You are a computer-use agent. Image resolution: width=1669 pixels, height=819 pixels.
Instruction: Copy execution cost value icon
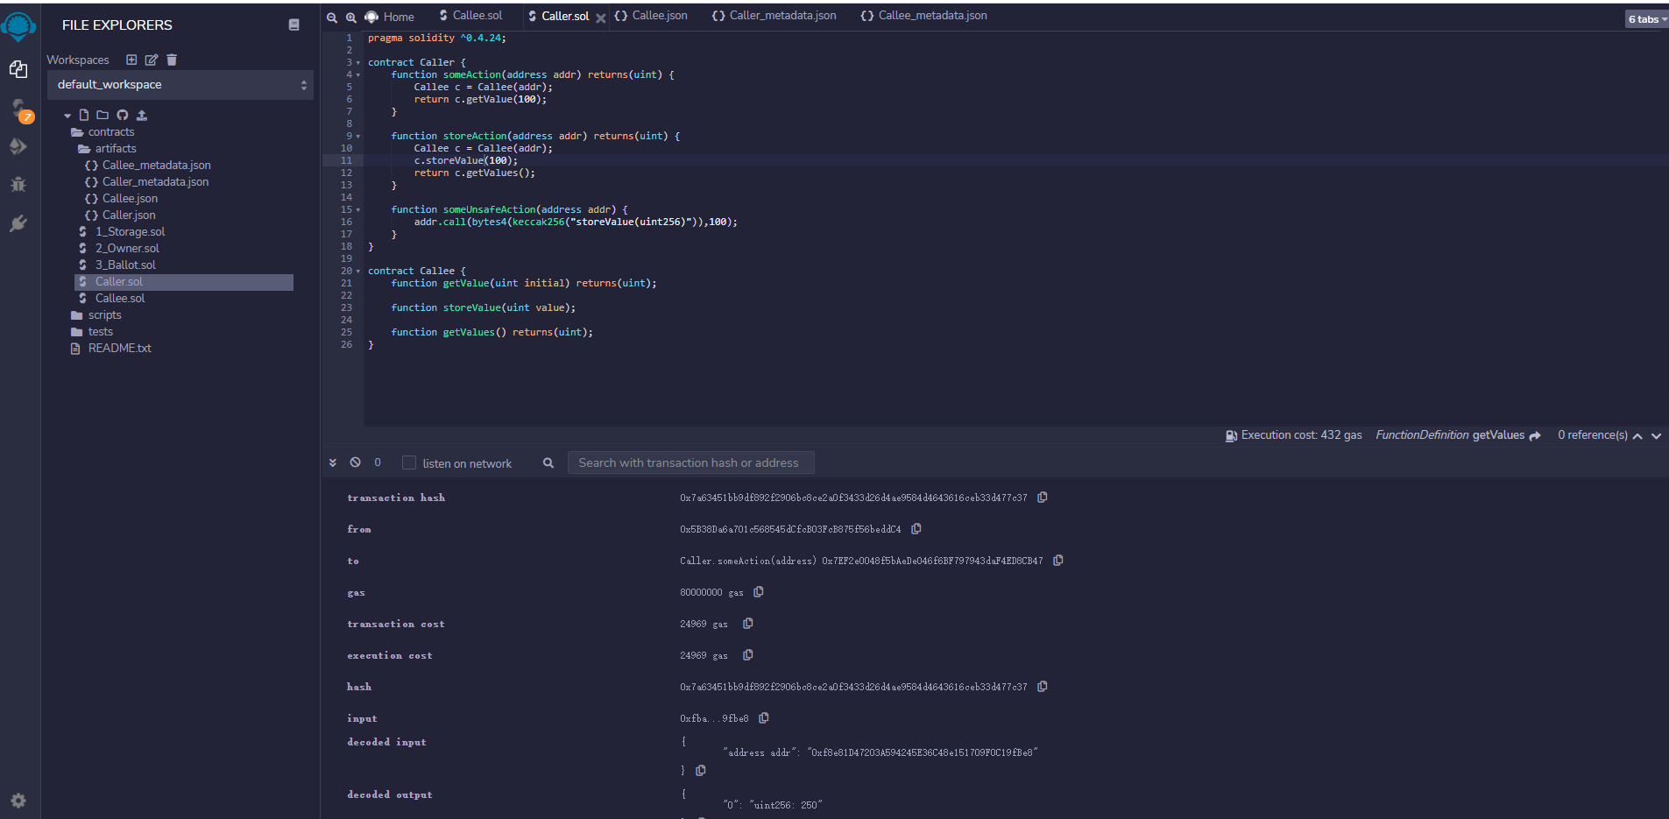coord(748,655)
